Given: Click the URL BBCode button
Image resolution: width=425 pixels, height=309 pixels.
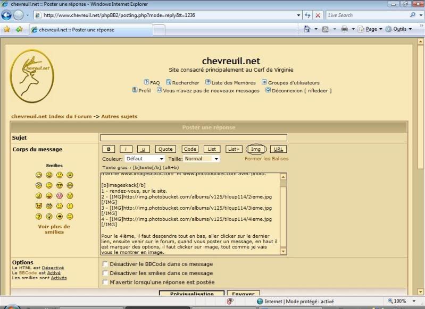Looking at the screenshot, I should pos(278,149).
